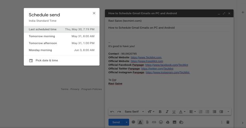This screenshot has height=128, width=246.
Task: Attach files with the paperclip icon
Action: point(147,122)
